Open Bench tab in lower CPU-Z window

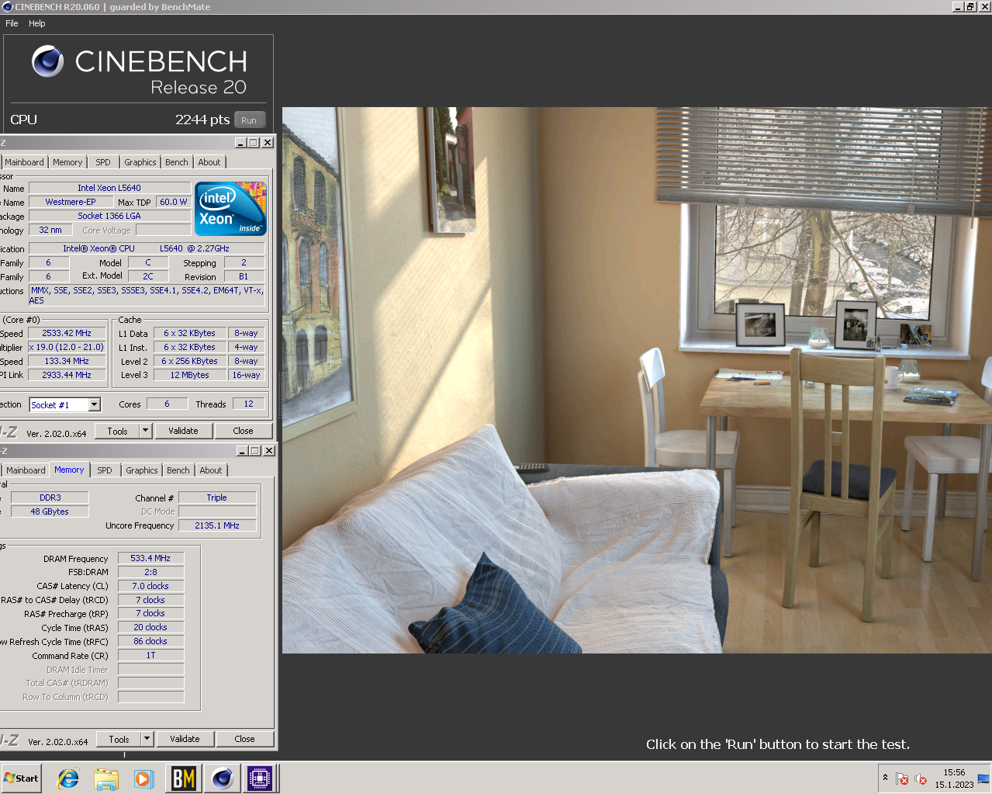178,470
